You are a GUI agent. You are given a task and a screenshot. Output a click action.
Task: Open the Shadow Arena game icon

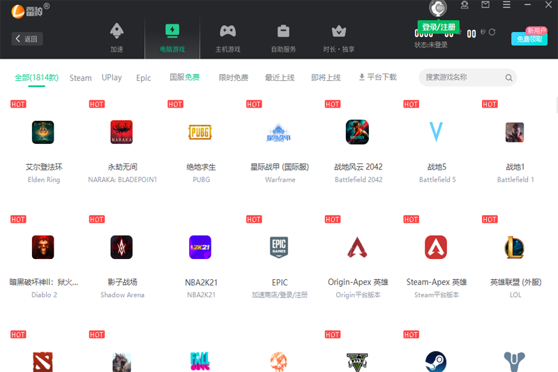pyautogui.click(x=121, y=247)
